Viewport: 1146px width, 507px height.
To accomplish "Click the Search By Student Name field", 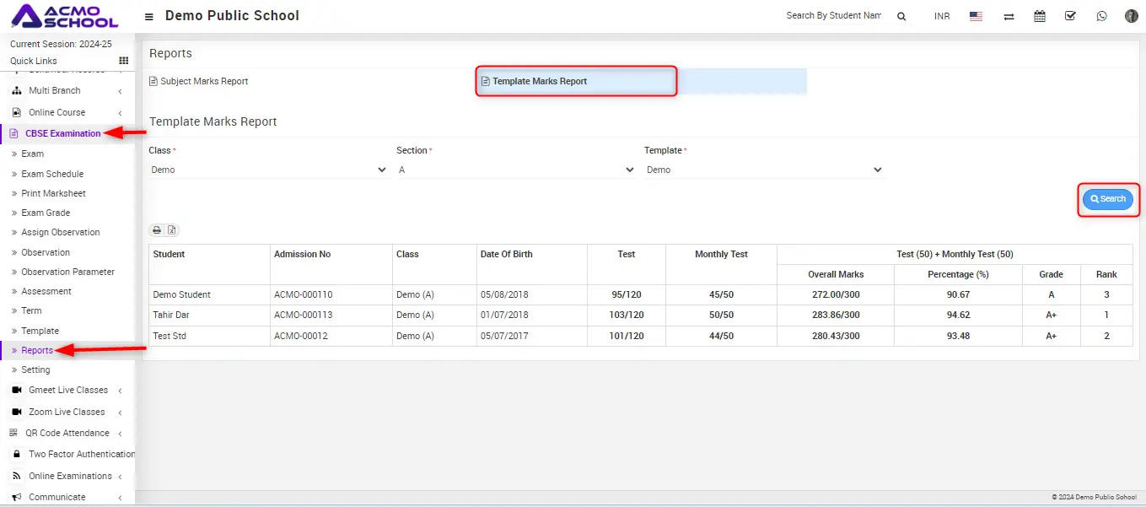I will click(832, 16).
